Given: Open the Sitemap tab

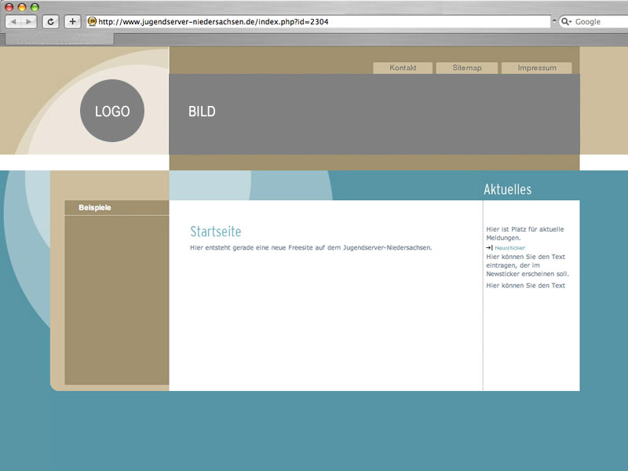Looking at the screenshot, I should [x=467, y=68].
